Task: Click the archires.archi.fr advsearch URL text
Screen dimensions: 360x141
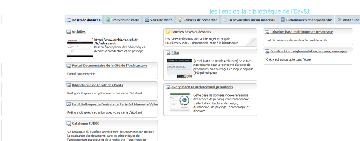Action: (116, 42)
